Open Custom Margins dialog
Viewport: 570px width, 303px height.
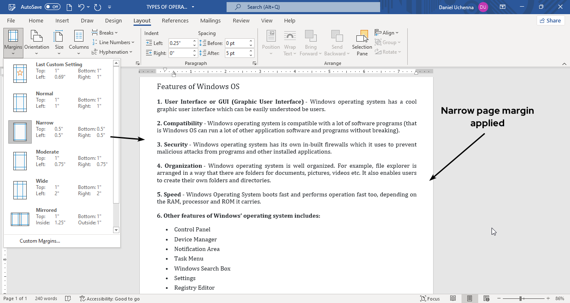tap(40, 241)
